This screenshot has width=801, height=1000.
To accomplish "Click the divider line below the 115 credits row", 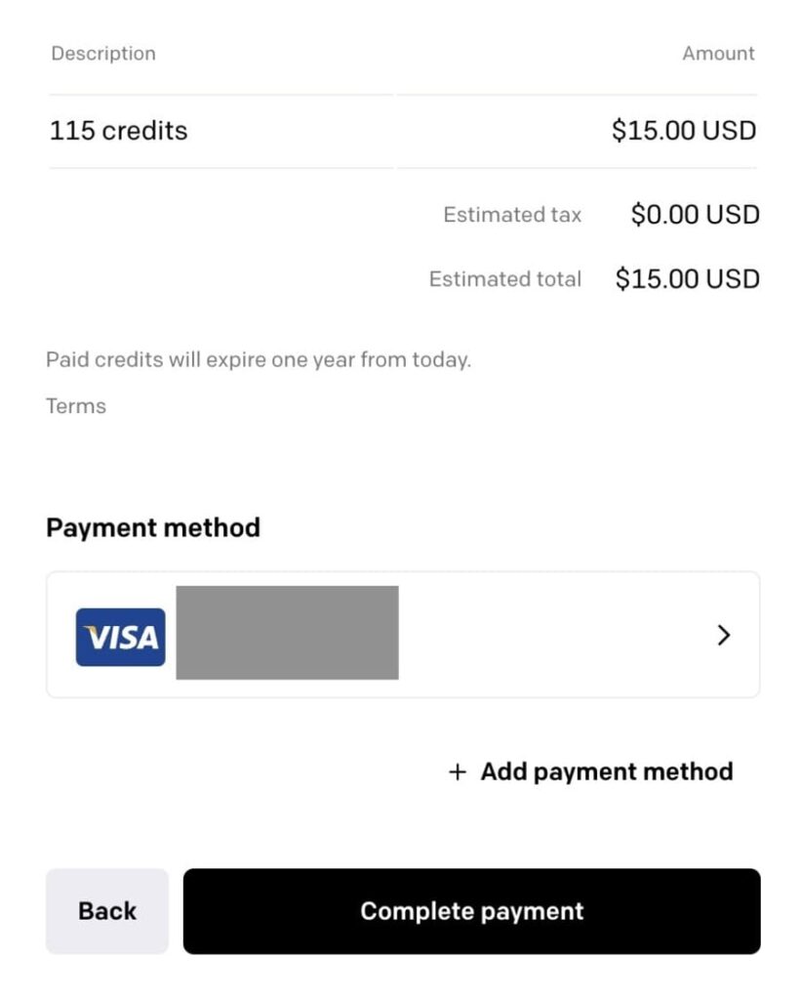I will click(x=403, y=168).
